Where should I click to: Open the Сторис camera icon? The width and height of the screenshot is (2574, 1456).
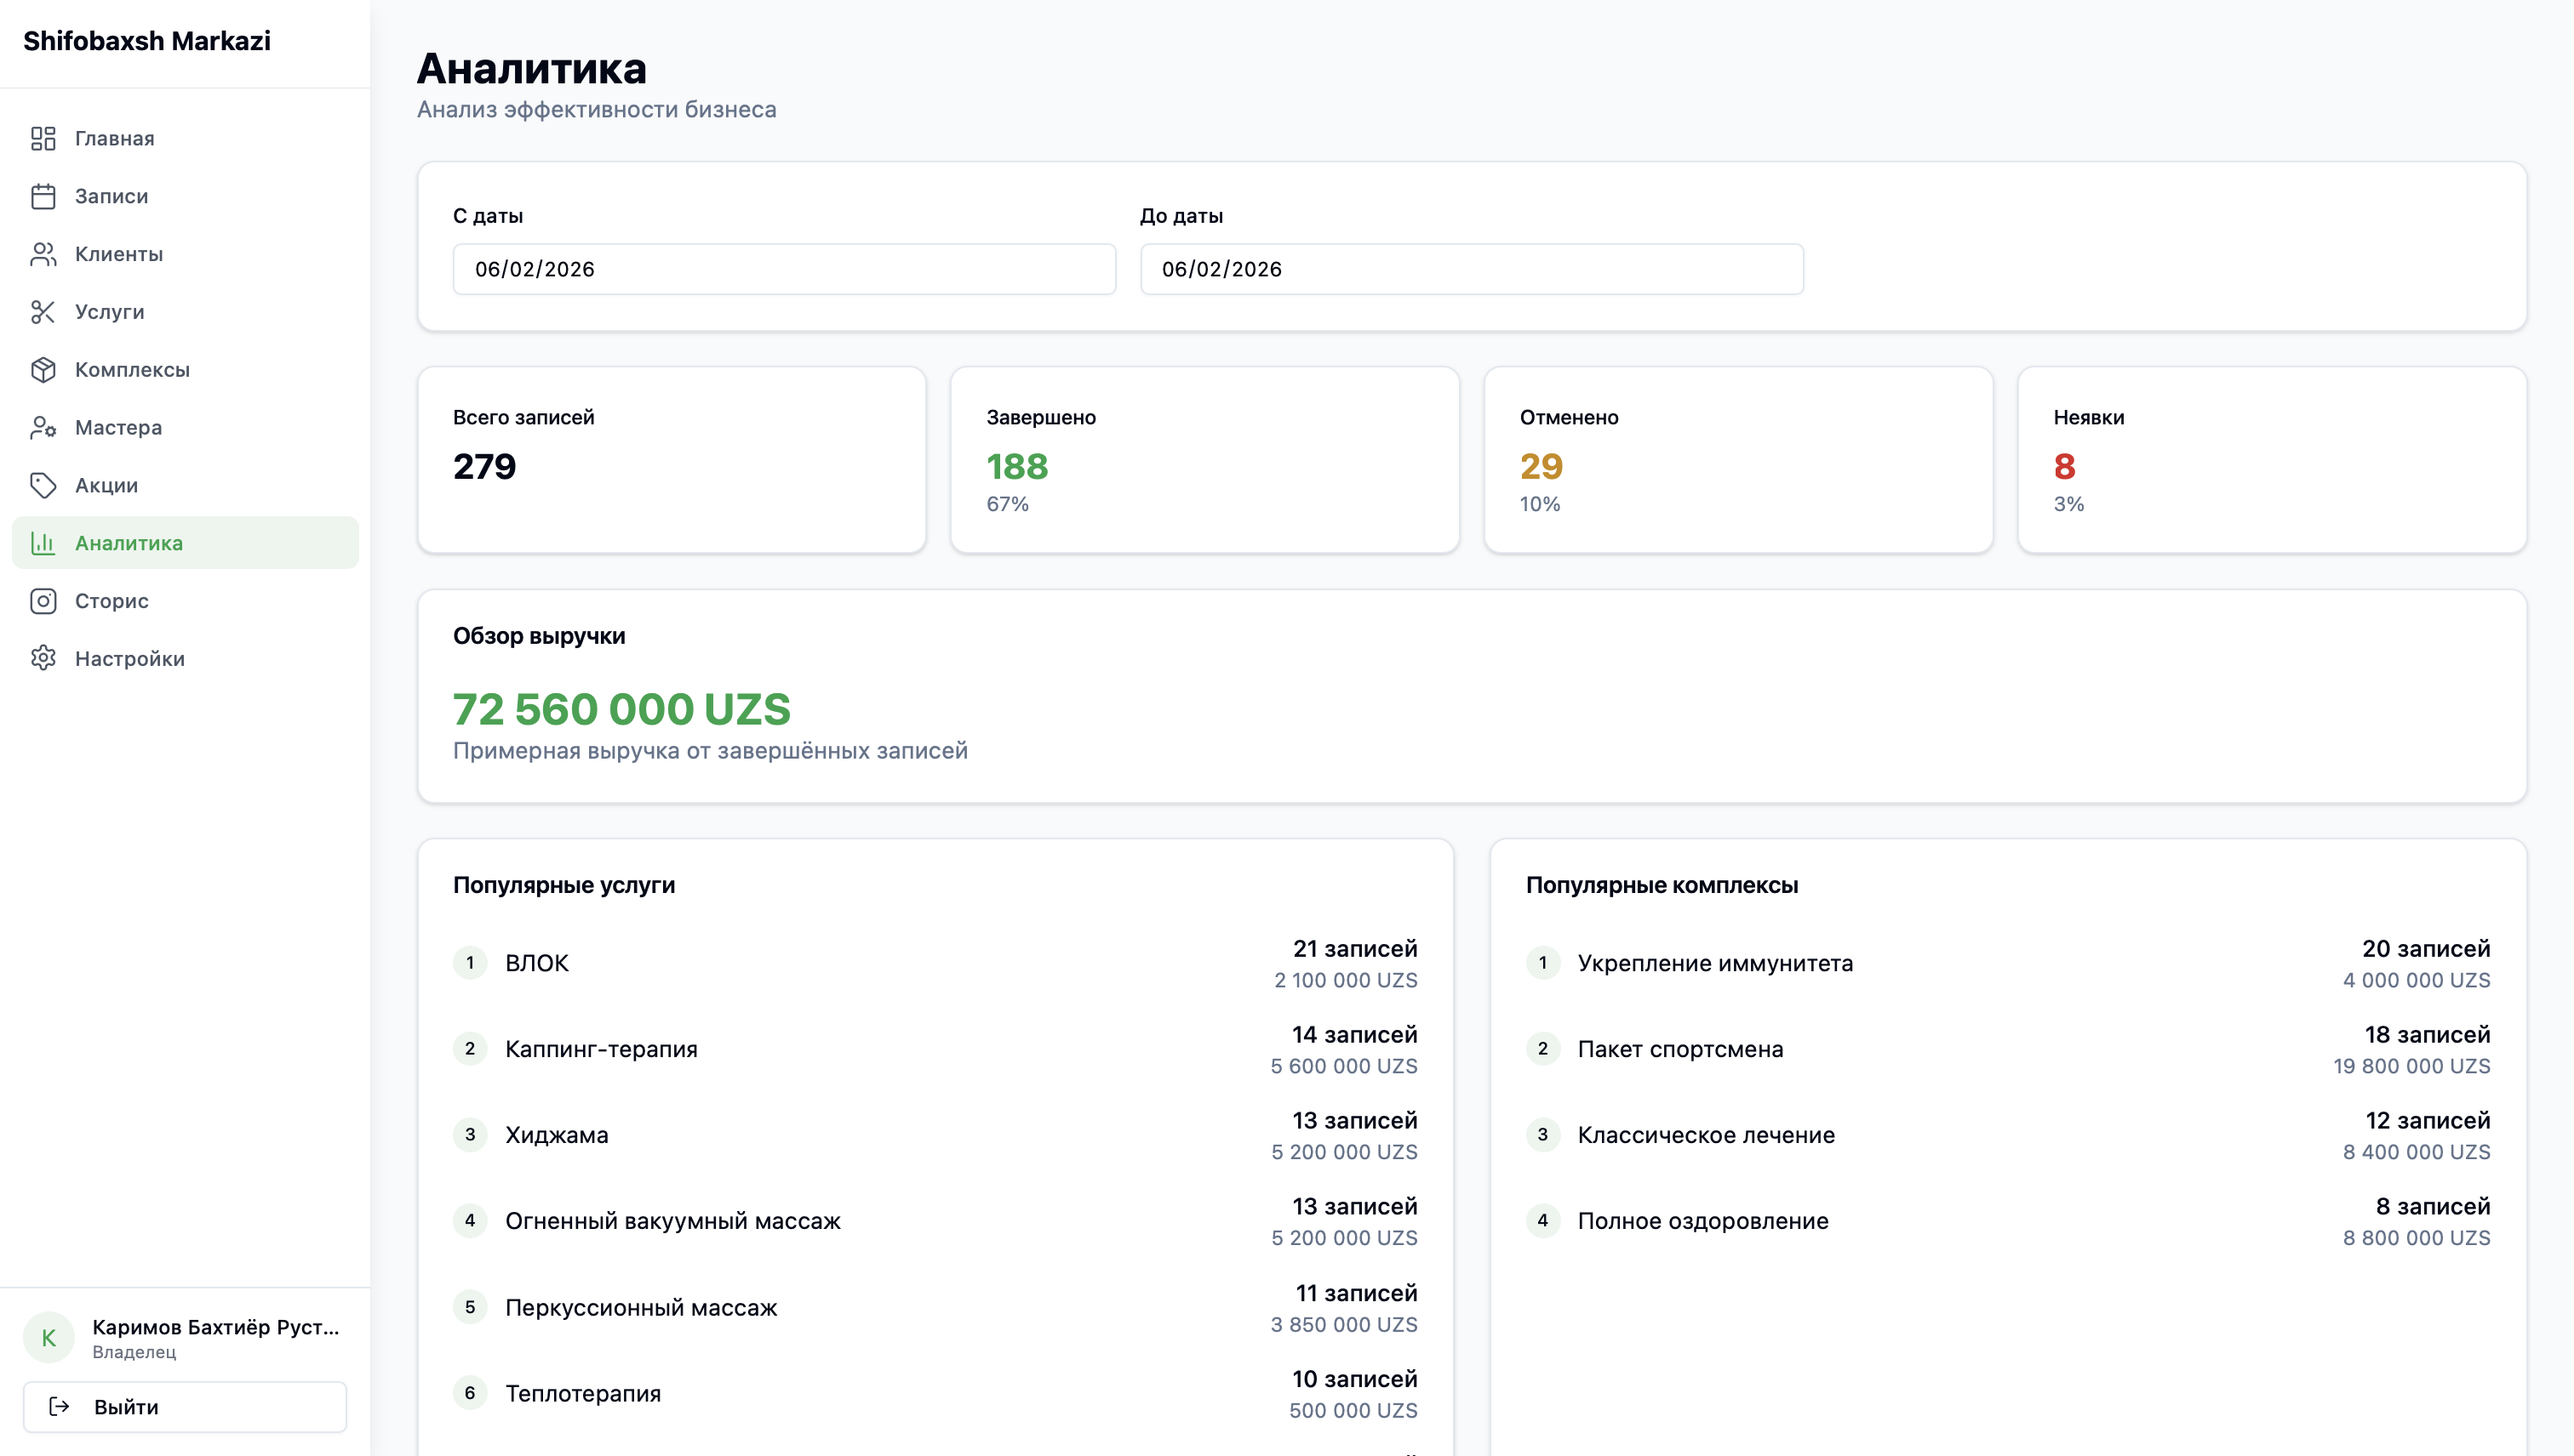44,601
